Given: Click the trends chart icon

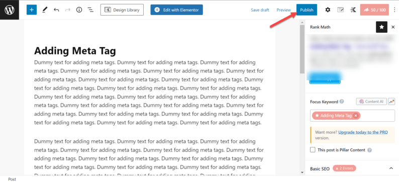Looking at the screenshot, I should (391, 102).
